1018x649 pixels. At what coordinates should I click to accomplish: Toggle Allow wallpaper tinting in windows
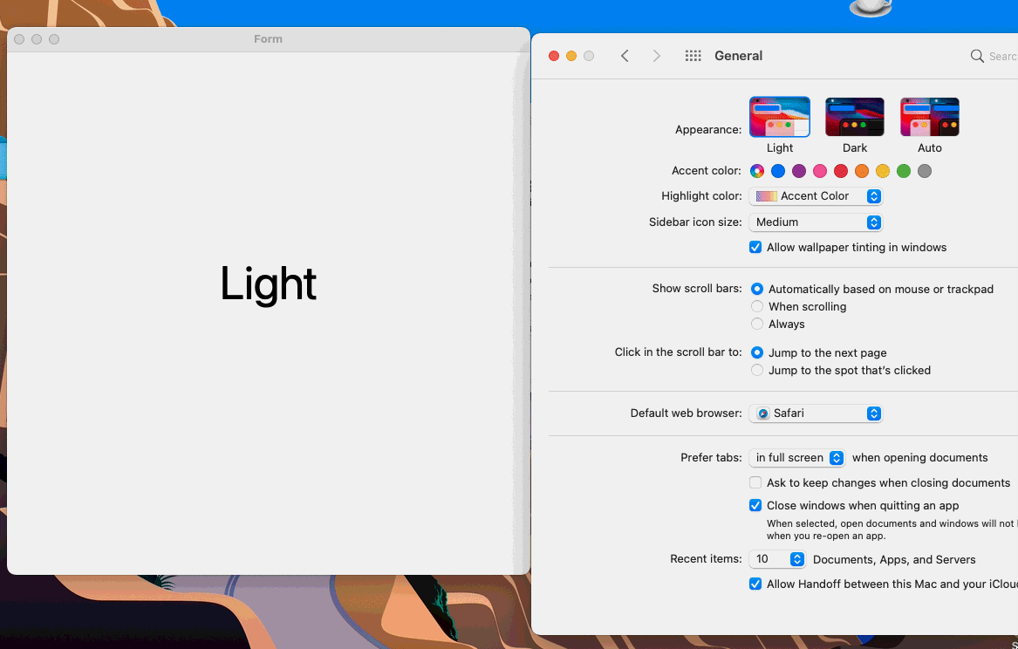point(755,247)
